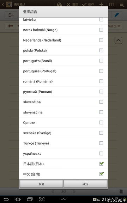The width and height of the screenshot is (127, 203).
Task: Uncheck the 中文 (台灣) checkbox
Action: pyautogui.click(x=101, y=174)
